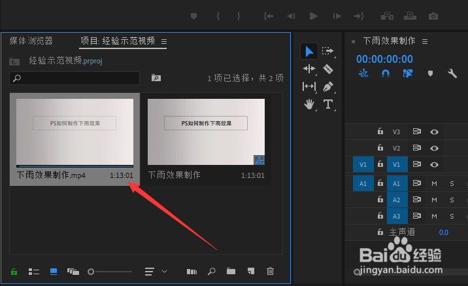Hide track V2 output
The image size is (468, 286).
click(434, 148)
